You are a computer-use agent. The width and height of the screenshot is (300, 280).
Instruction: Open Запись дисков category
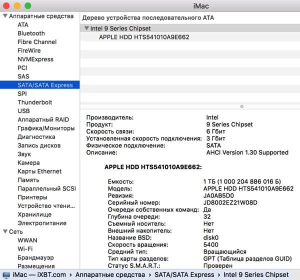click(39, 145)
